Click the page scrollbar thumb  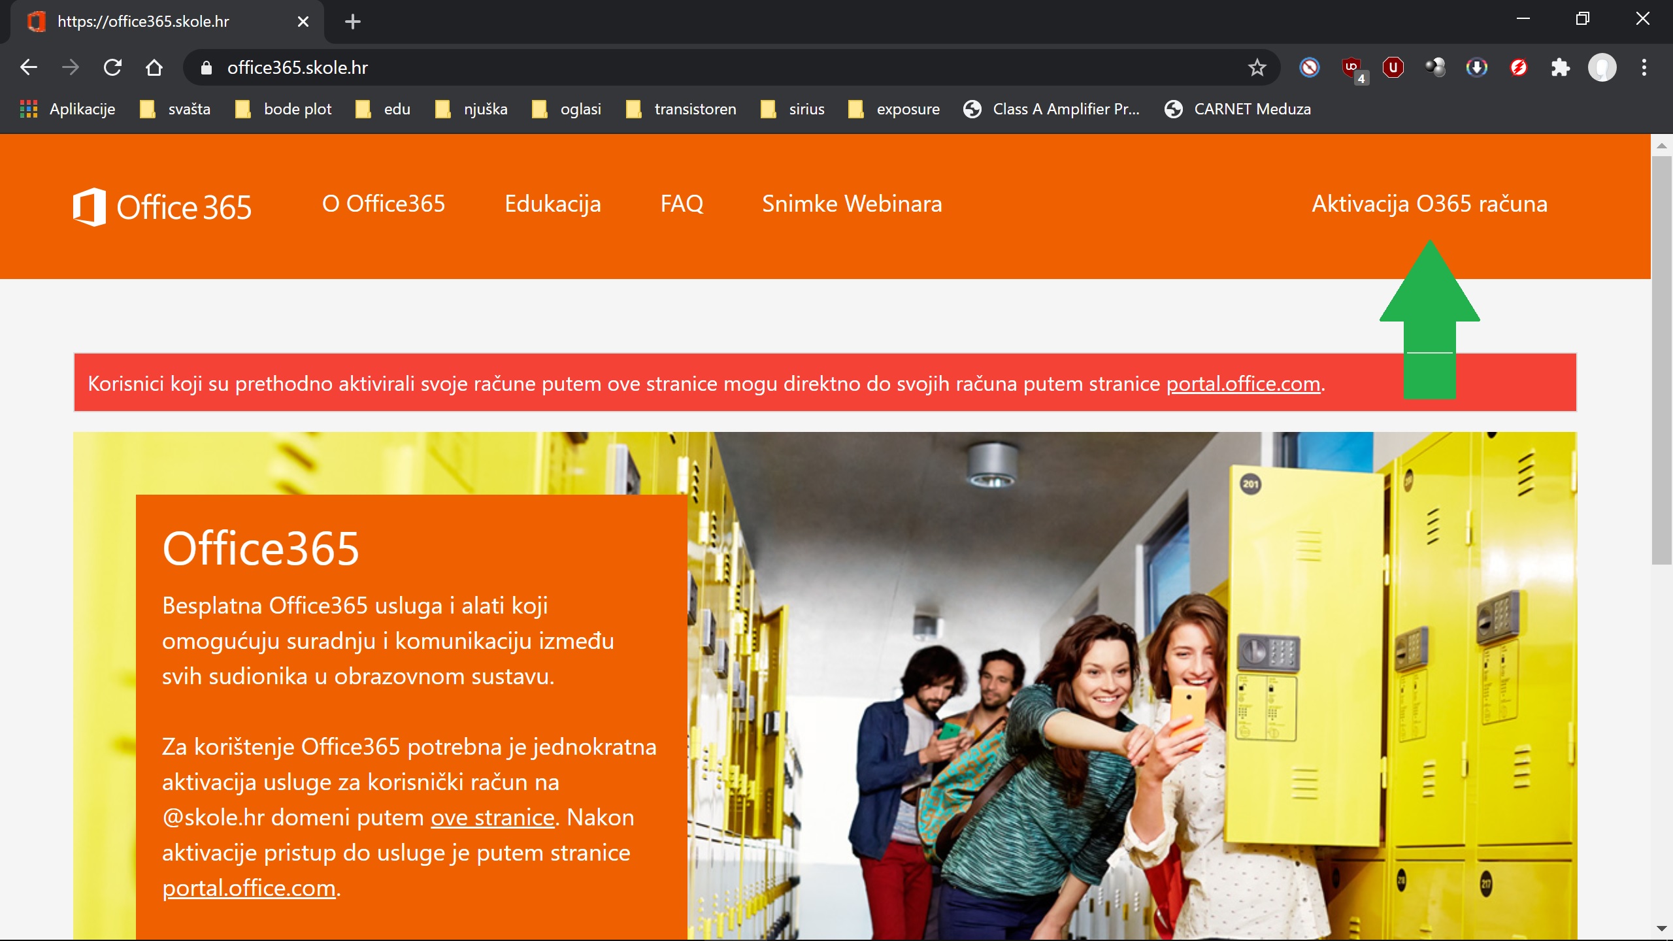(1661, 359)
